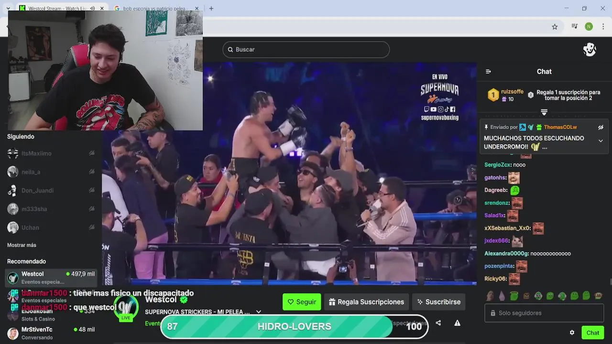Insert the laughing monkey emote at row end
Viewport: 612px width, 344px height.
coord(598,296)
